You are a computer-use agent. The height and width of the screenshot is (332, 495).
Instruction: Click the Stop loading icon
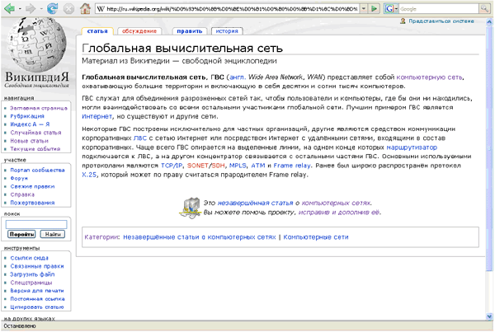(68, 9)
